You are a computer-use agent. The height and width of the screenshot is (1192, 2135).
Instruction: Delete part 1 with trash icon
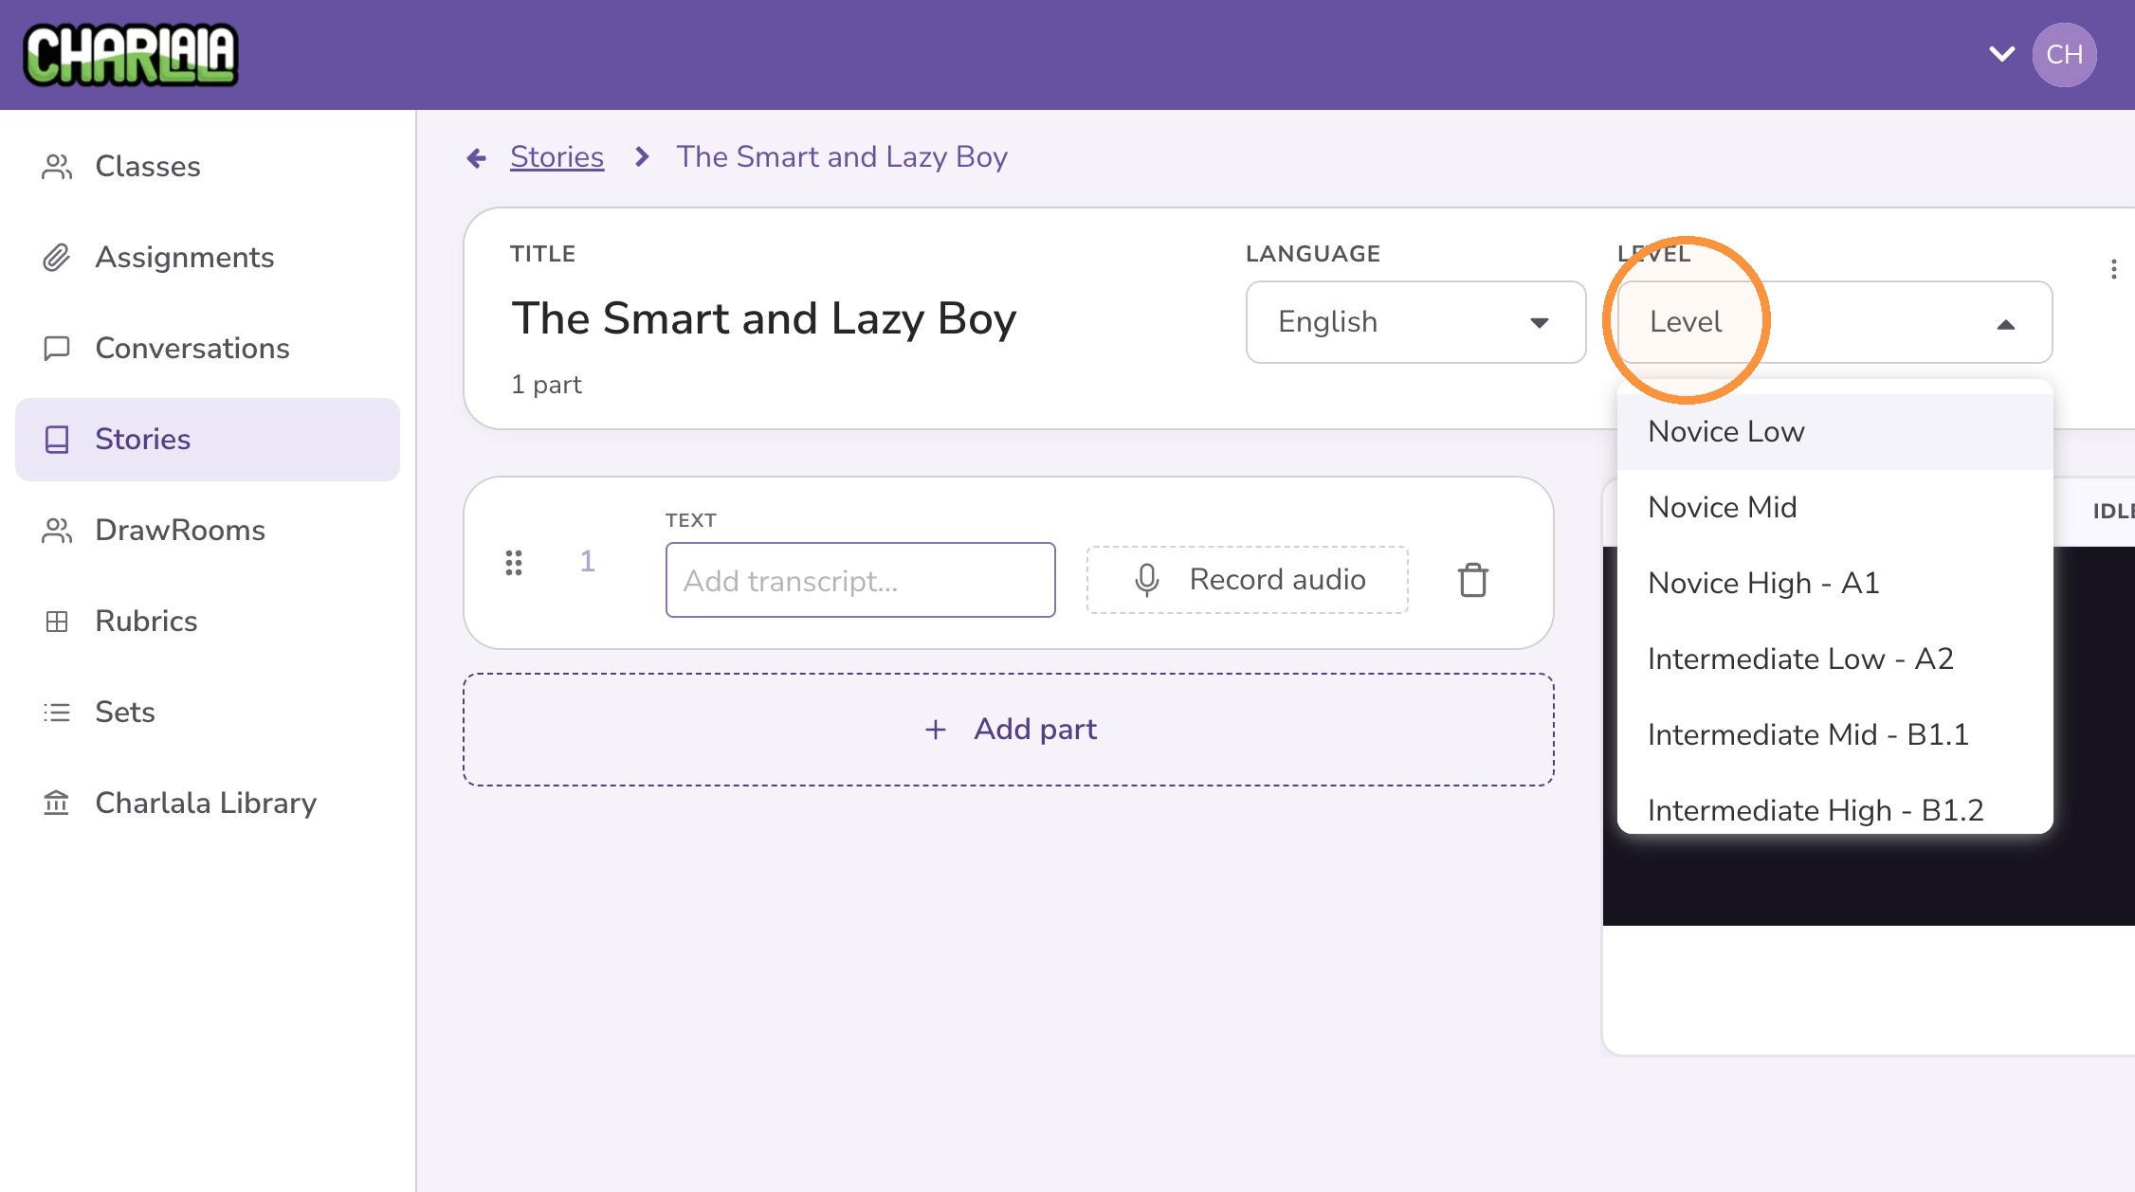coord(1472,580)
